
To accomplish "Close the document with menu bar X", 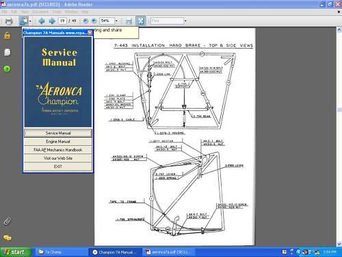I will tap(339, 12).
